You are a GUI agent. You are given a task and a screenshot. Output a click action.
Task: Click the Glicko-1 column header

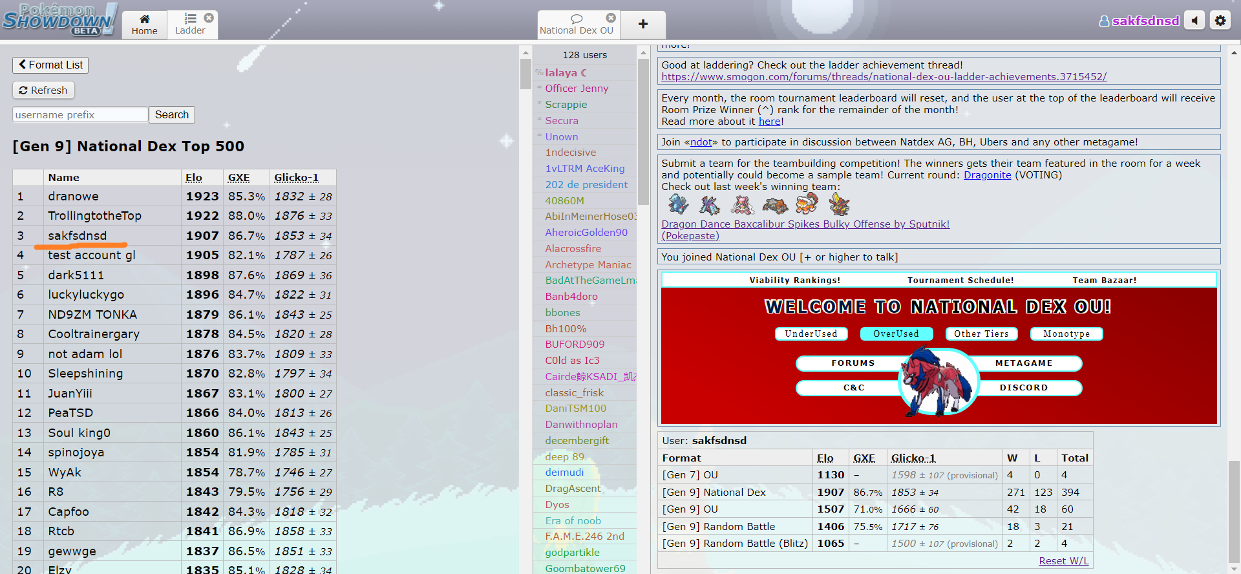pyautogui.click(x=296, y=177)
